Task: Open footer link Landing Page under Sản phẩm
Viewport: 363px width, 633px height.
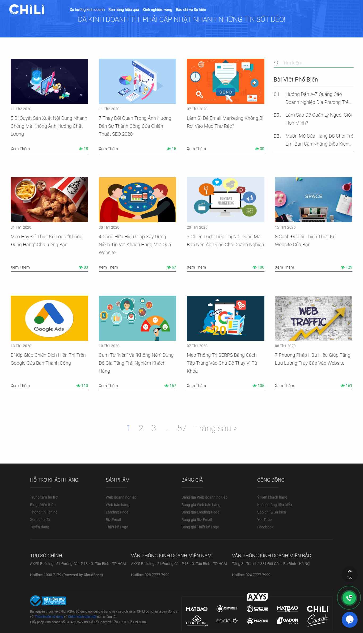Action: point(117,512)
